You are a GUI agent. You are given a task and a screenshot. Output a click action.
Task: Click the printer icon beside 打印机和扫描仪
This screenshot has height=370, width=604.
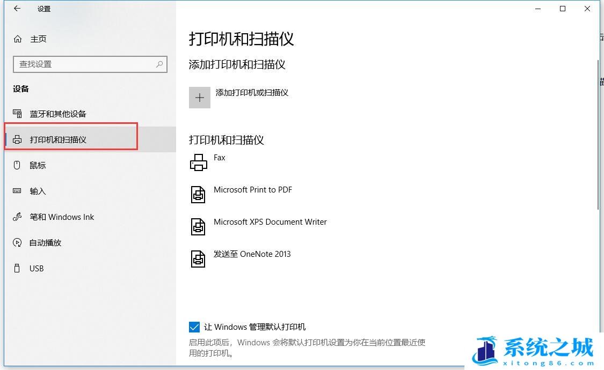point(17,139)
